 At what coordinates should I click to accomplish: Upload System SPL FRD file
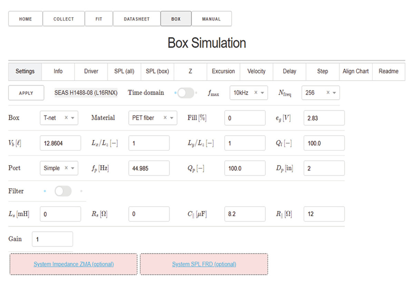[x=204, y=264]
